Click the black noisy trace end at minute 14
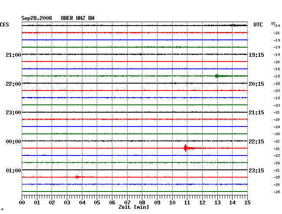Viewport: 282px width, 214px height. pos(239,25)
